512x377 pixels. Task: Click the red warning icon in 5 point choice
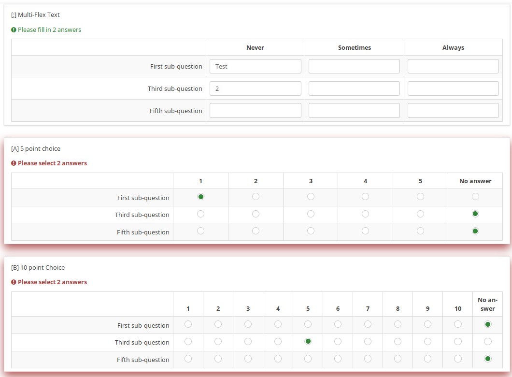tap(14, 163)
